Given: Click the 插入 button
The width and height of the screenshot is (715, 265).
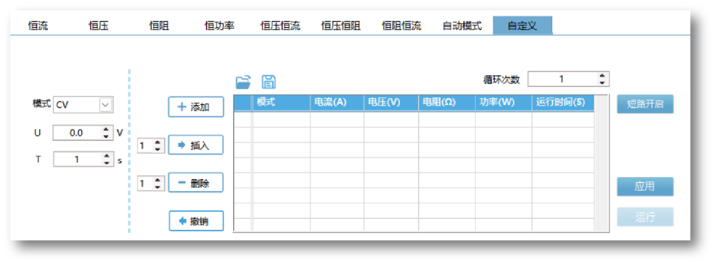Looking at the screenshot, I should tap(196, 145).
